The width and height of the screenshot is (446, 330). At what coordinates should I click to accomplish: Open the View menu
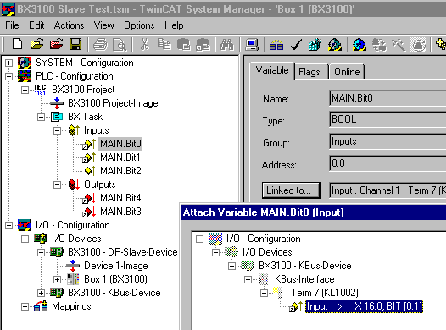point(103,25)
